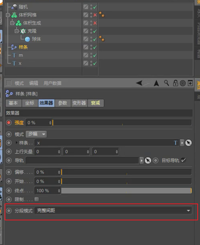The width and height of the screenshot is (200, 245).
Task: Click the text spline icon of x
Action: (x=14, y=63)
